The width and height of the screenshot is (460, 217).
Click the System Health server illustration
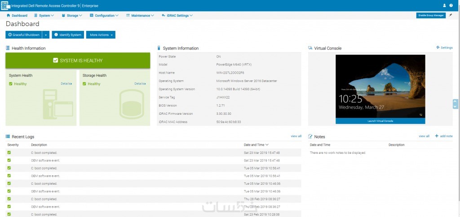(x=58, y=104)
